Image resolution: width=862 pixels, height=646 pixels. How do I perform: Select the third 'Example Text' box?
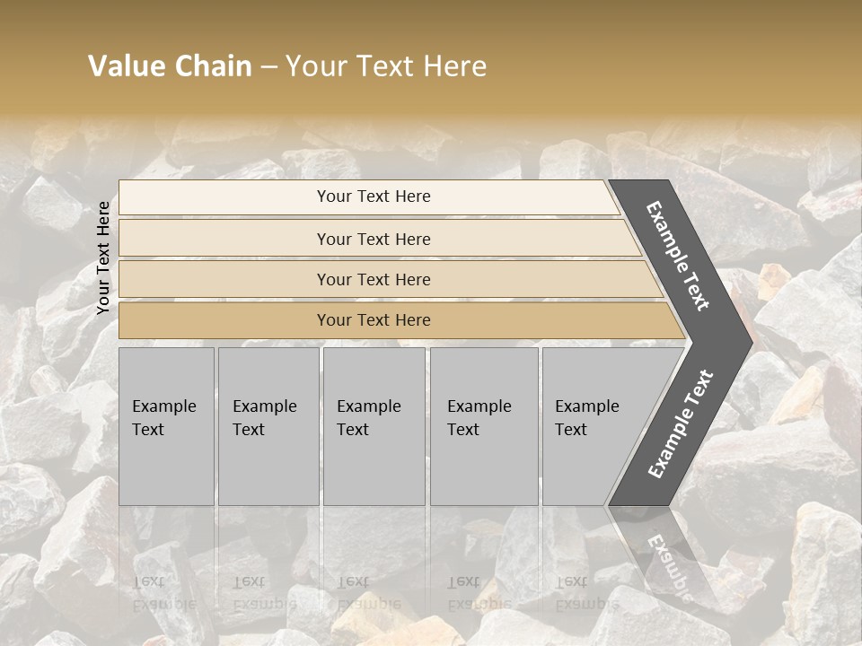374,426
